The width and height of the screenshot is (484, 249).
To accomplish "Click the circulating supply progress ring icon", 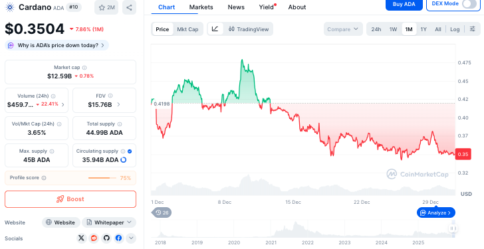I will coord(123,159).
